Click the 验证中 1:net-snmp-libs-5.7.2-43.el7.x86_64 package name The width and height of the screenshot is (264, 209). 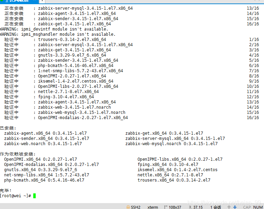point(80,71)
